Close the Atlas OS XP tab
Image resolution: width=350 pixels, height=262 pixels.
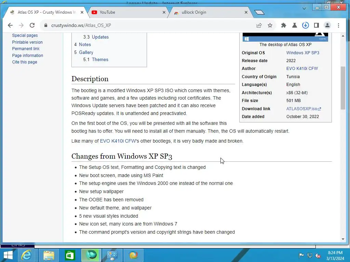[x=82, y=12]
